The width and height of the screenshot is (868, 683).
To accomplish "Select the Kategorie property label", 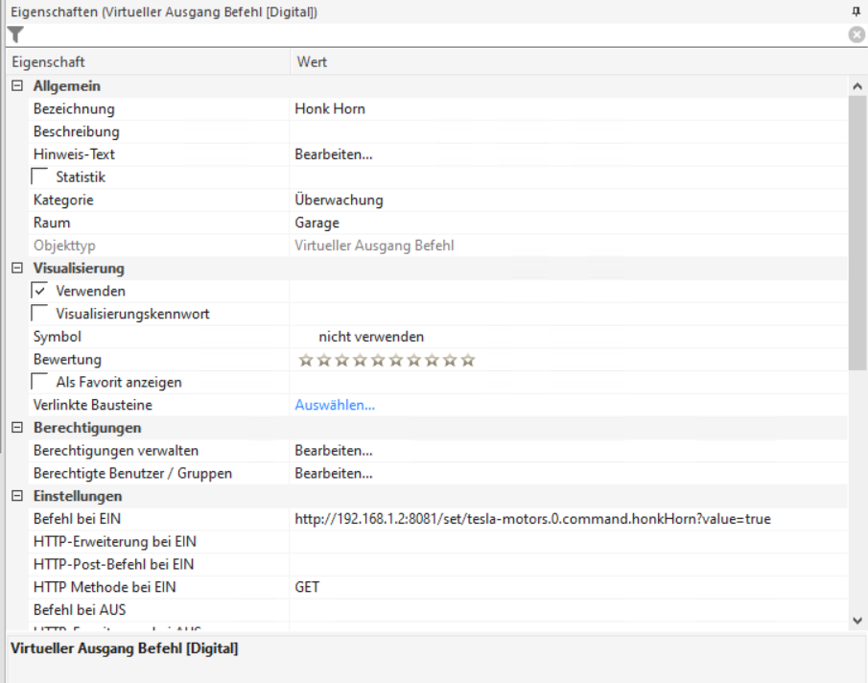I will coord(63,200).
